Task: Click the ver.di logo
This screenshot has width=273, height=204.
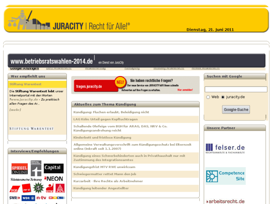Action: 27,189
